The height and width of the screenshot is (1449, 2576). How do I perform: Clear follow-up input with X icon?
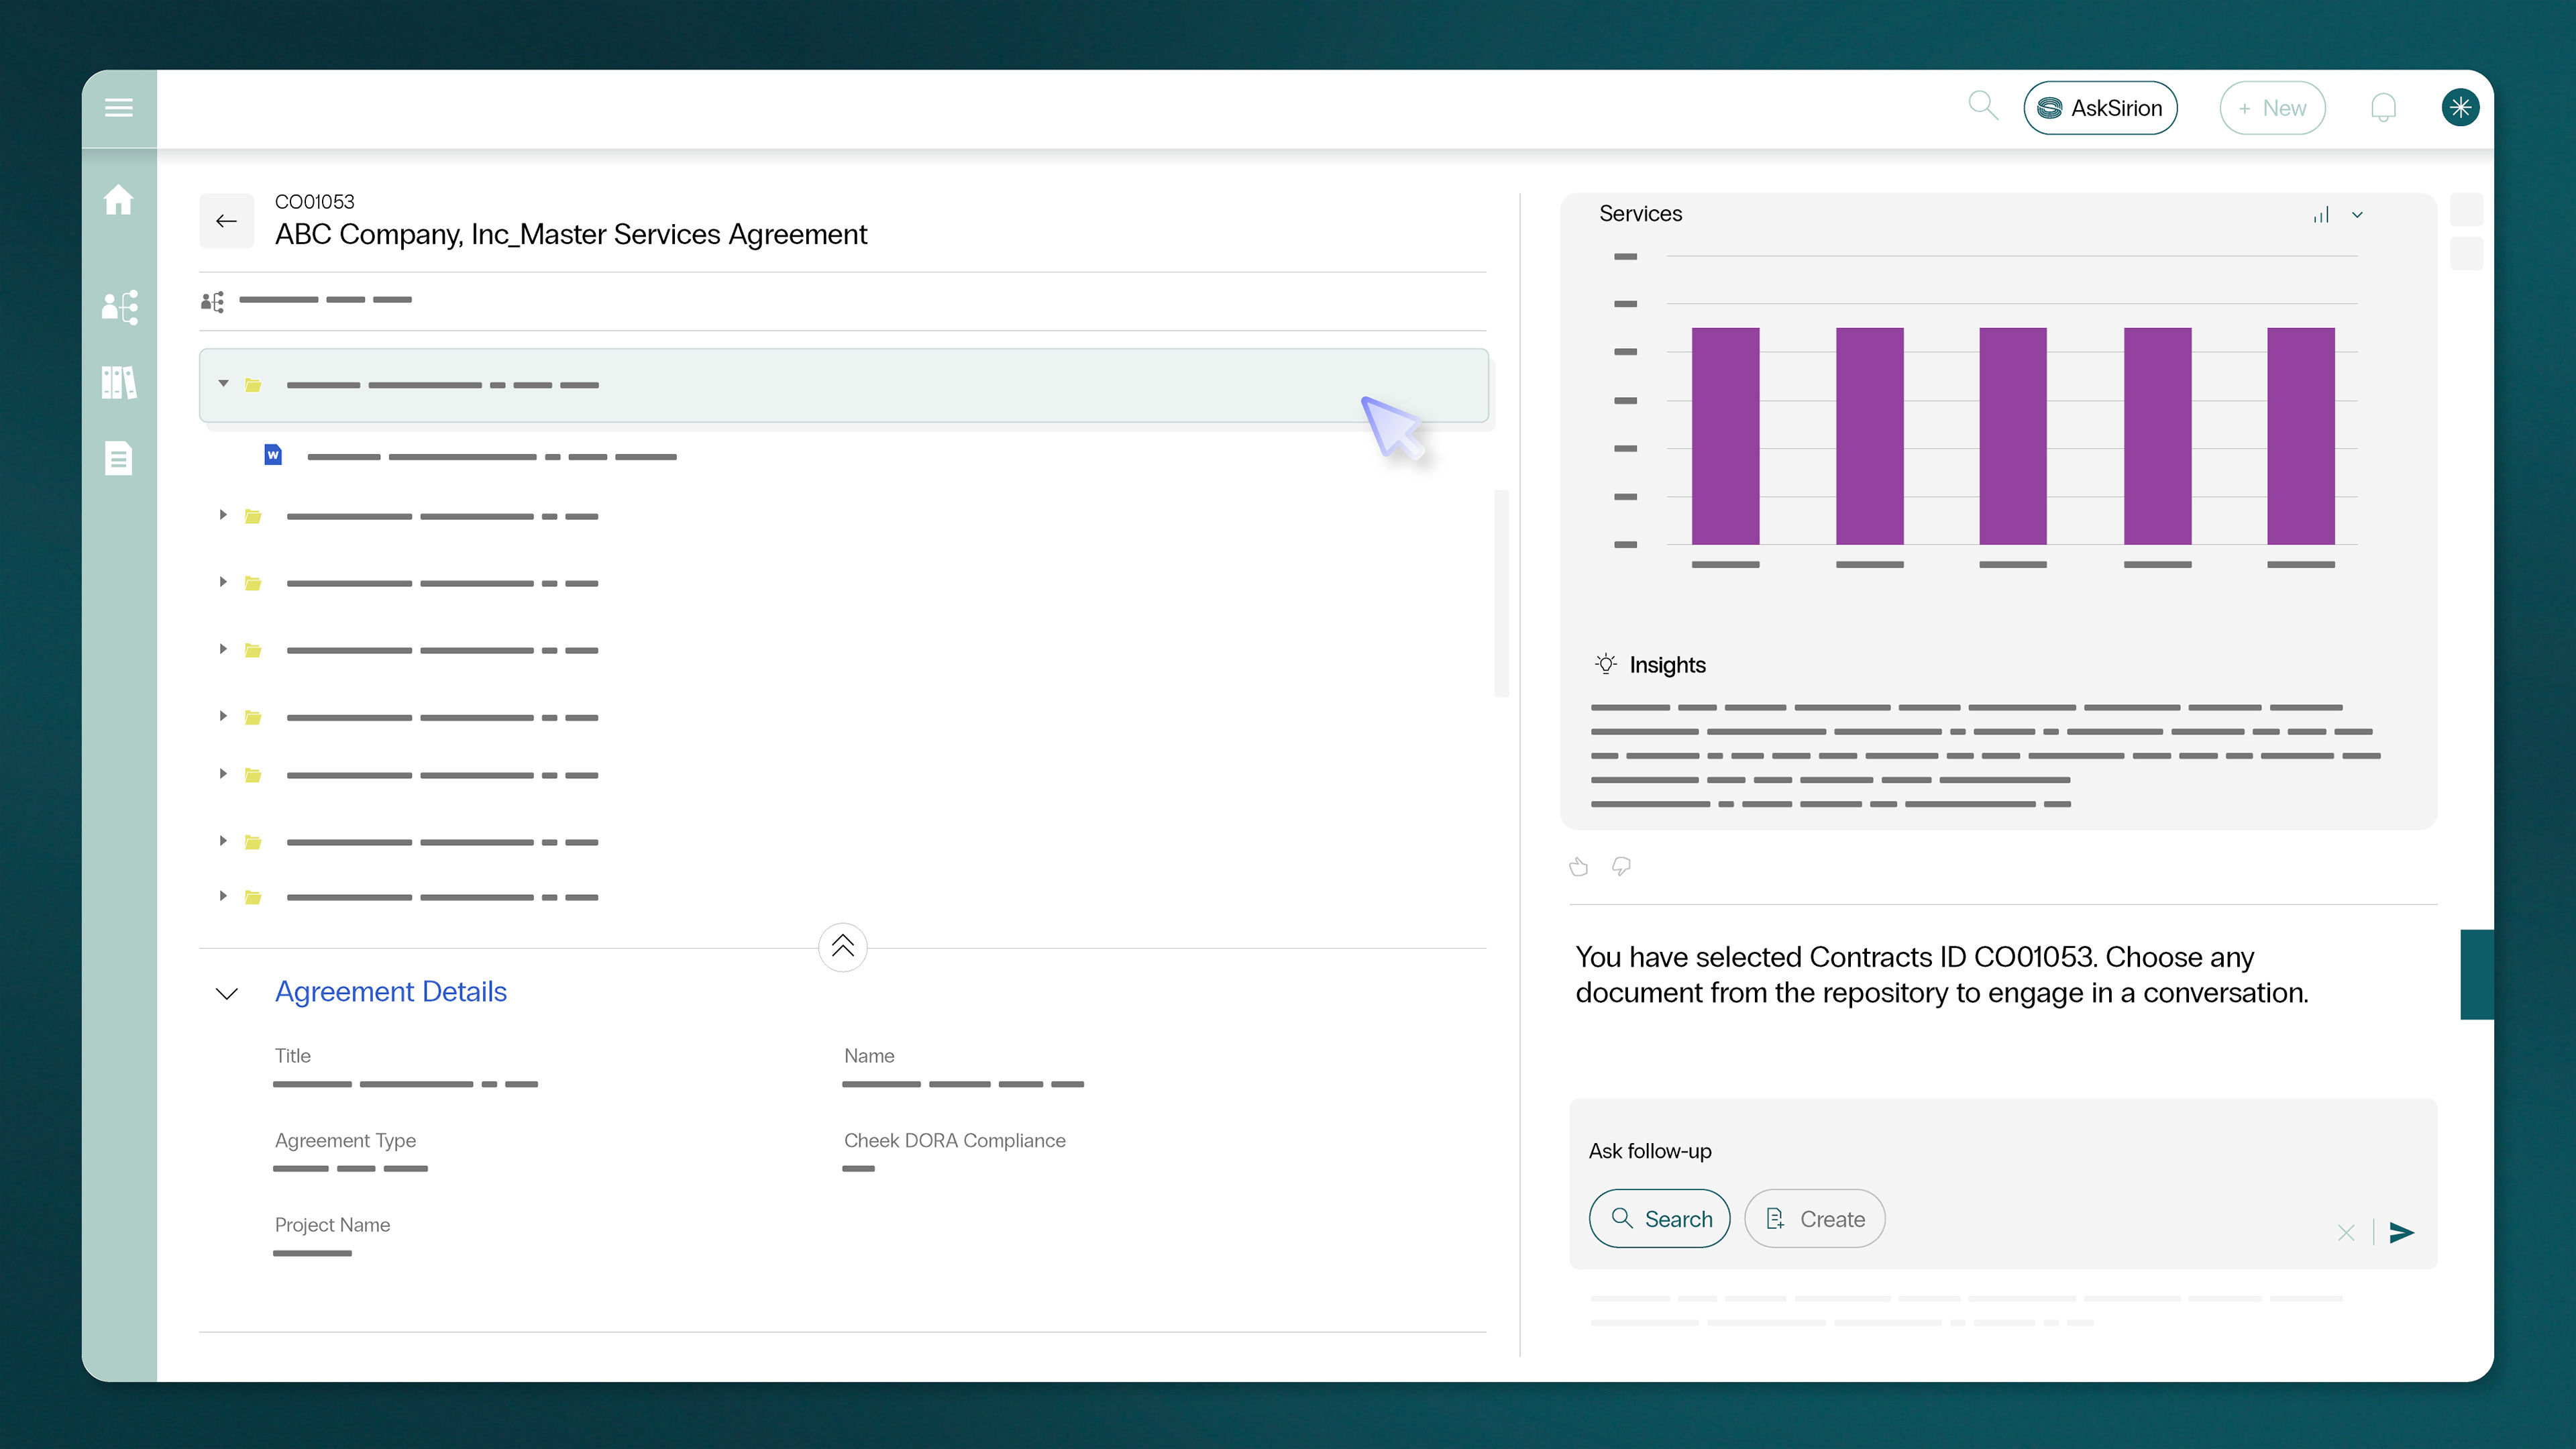(x=2346, y=1232)
